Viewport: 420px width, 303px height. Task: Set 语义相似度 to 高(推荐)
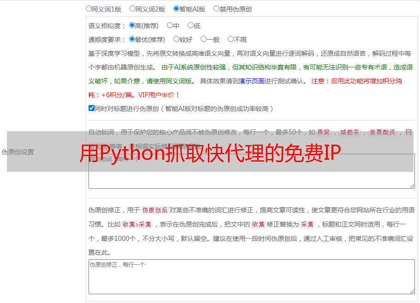132,25
